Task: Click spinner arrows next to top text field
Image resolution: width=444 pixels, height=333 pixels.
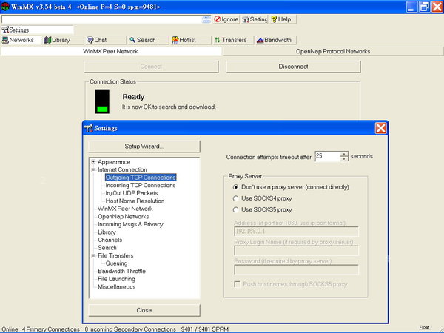Action: [206, 19]
